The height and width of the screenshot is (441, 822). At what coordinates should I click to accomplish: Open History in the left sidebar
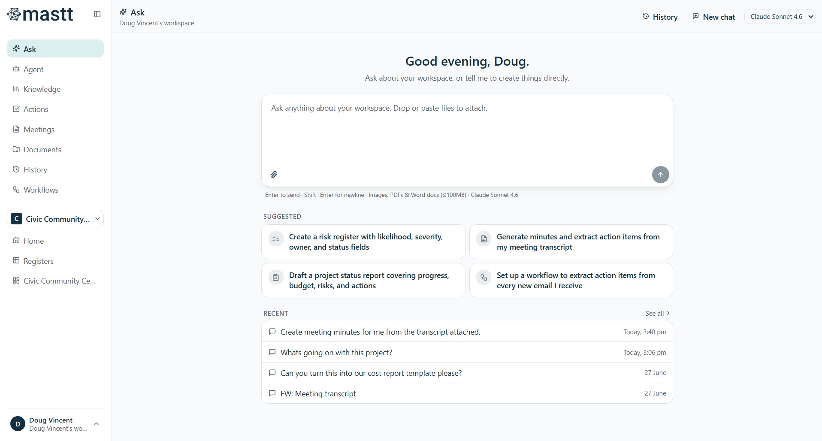55,170
